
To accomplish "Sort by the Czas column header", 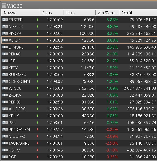I will click(x=52, y=13).
